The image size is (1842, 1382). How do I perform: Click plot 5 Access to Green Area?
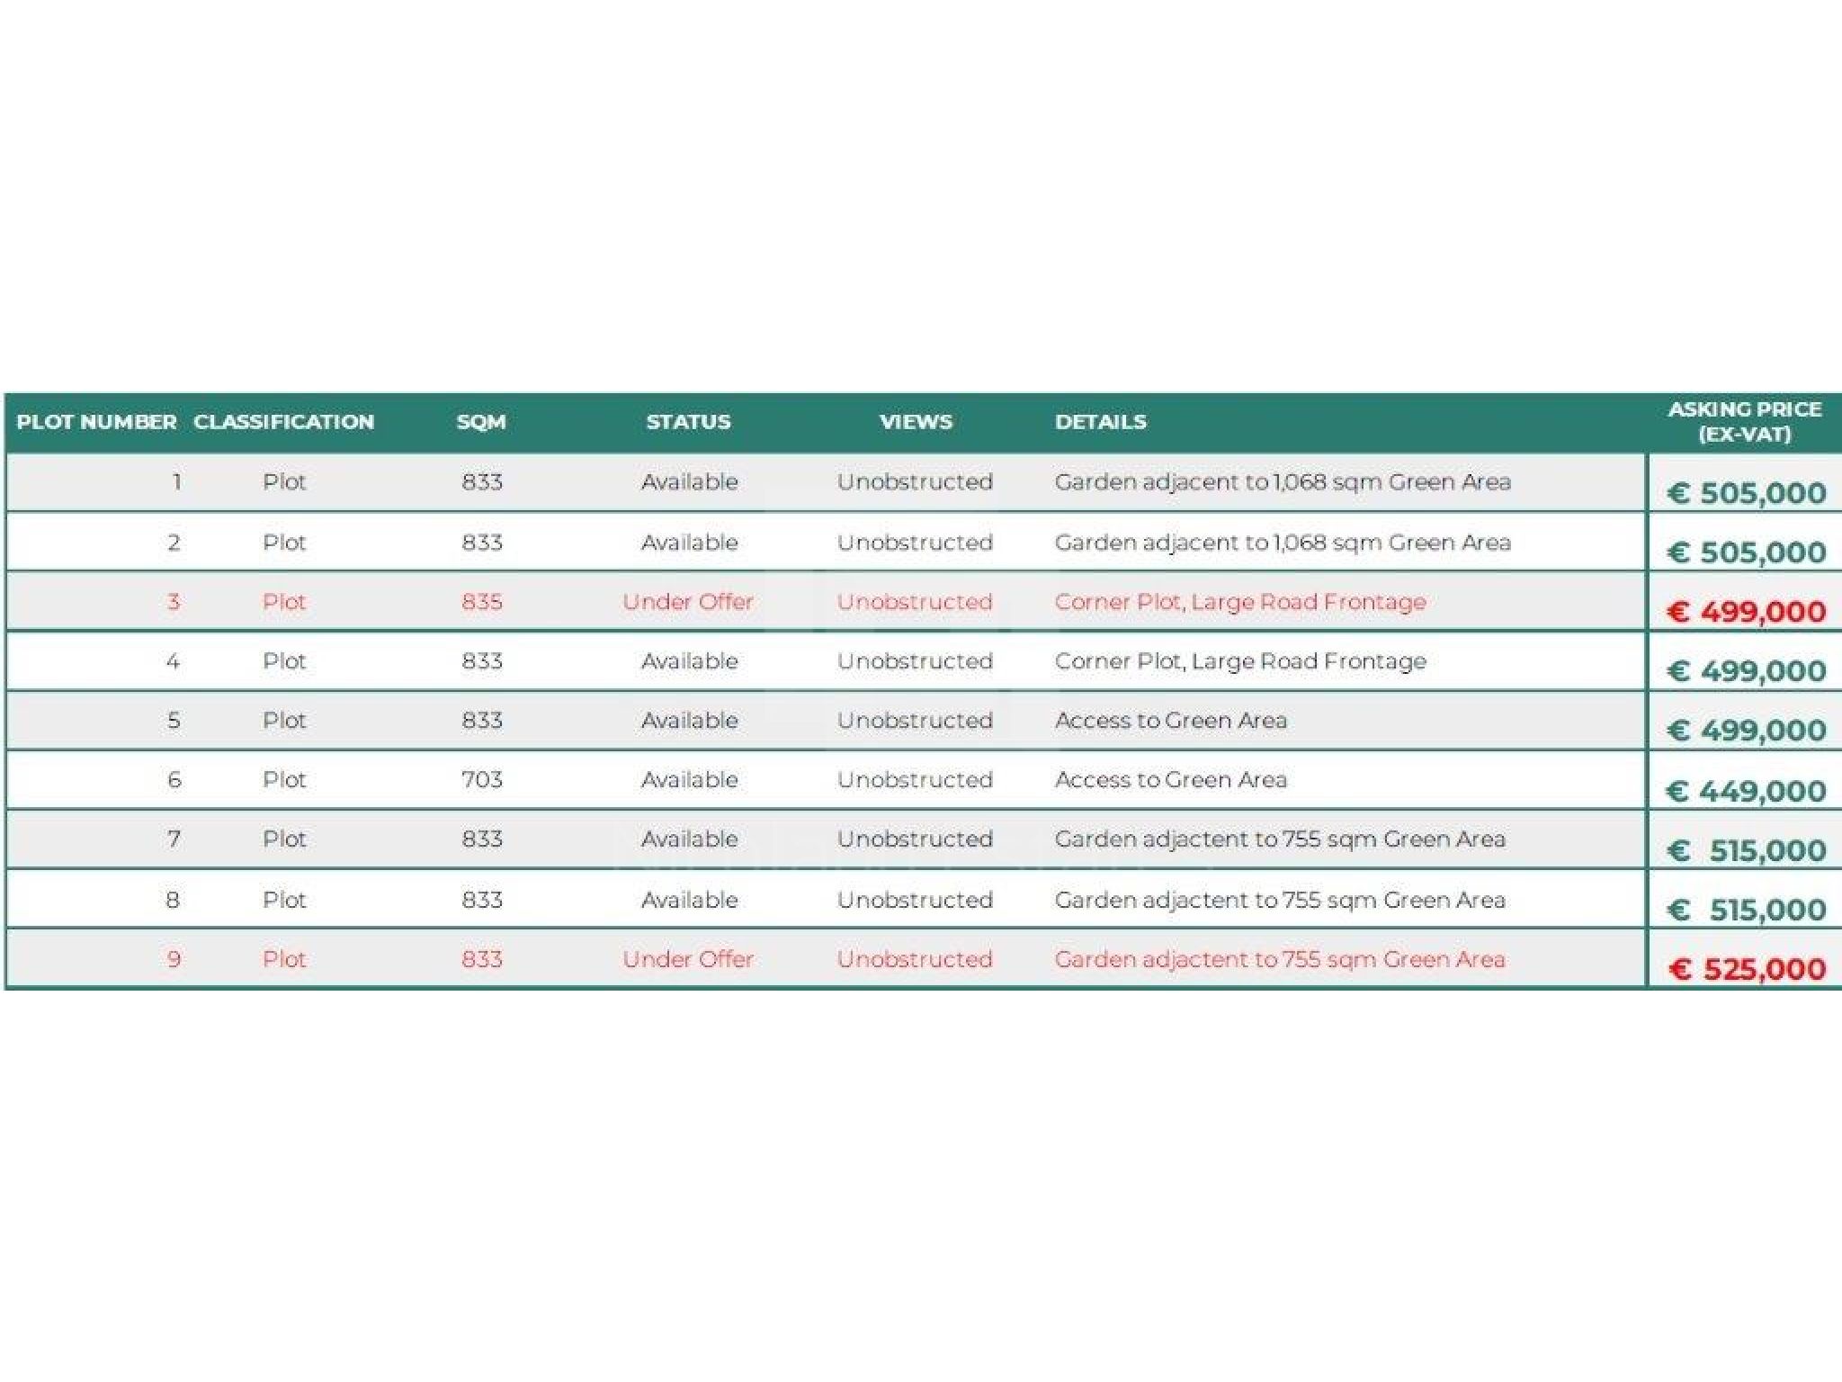(x=1171, y=721)
